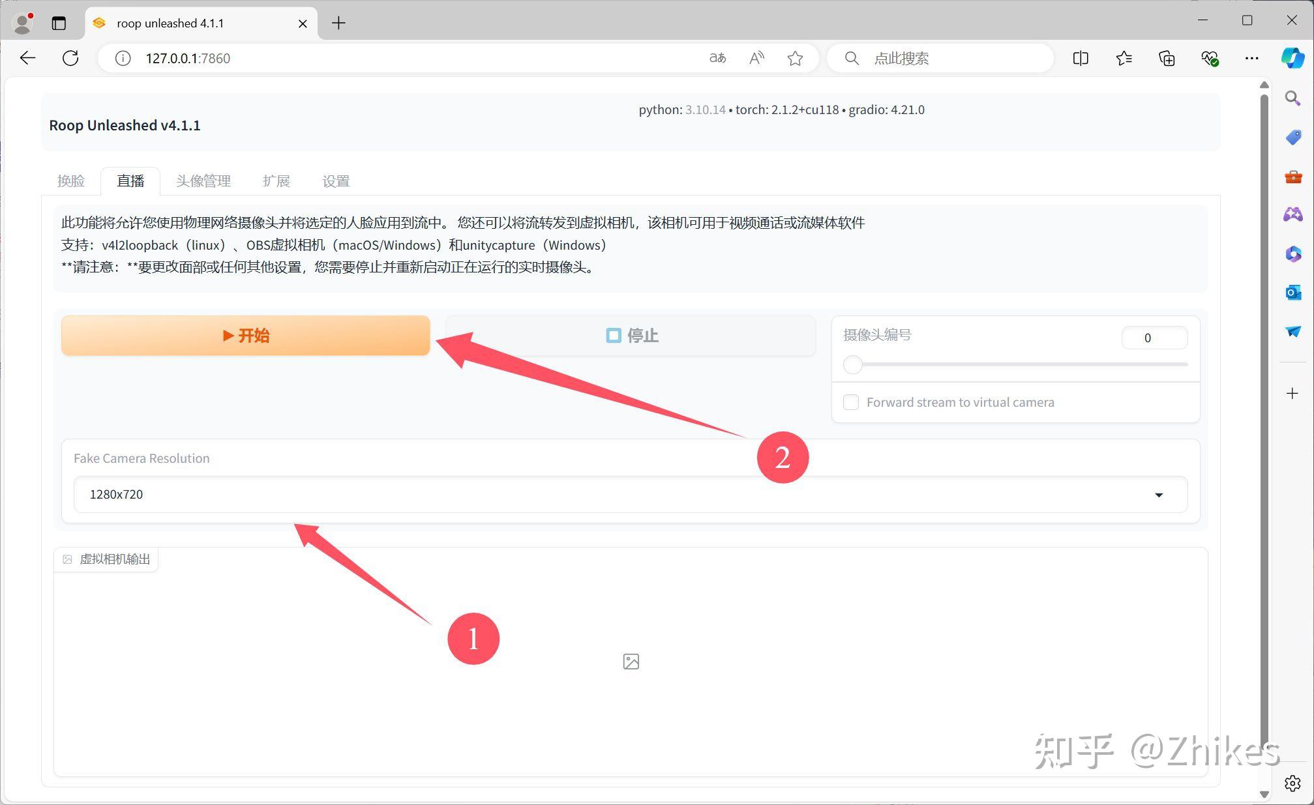
Task: Expand the Fake Camera Resolution dropdown arrow
Action: [1159, 495]
